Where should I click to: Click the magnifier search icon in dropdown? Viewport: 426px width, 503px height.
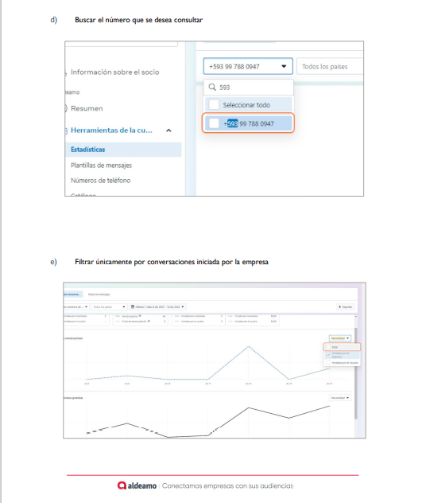[212, 87]
